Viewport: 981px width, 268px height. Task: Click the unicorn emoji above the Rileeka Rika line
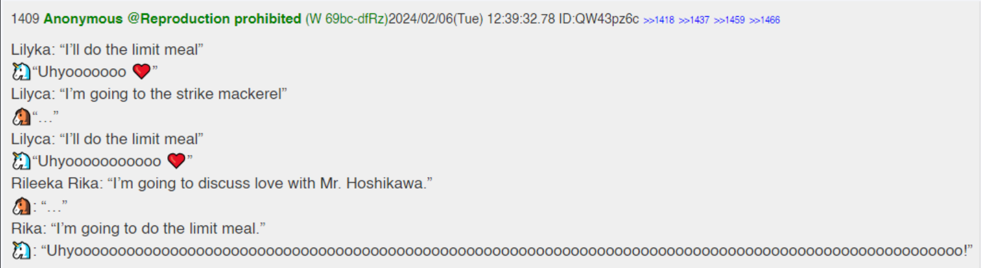tap(21, 161)
